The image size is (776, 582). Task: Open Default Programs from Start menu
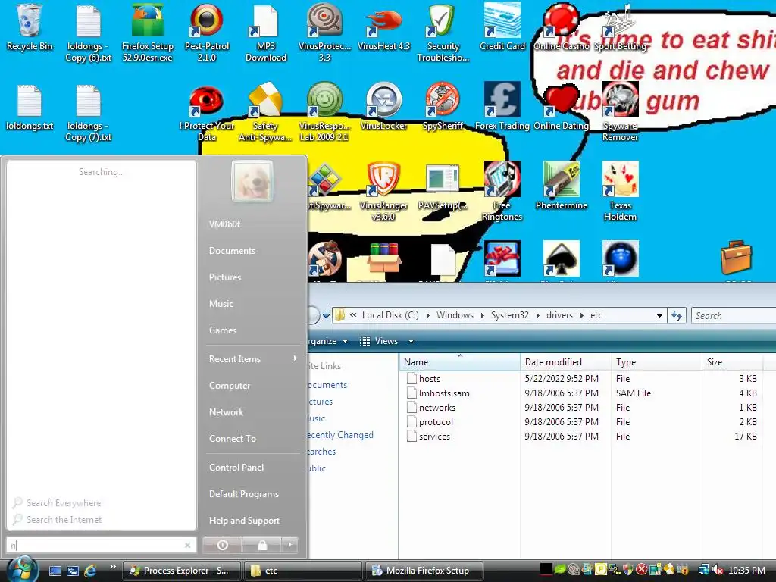244,494
